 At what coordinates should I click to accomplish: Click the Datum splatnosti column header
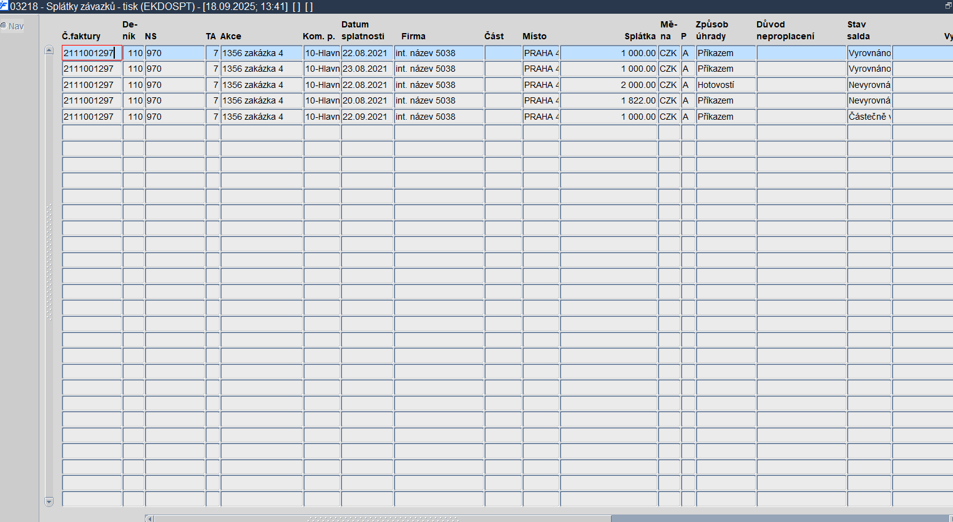coord(363,31)
